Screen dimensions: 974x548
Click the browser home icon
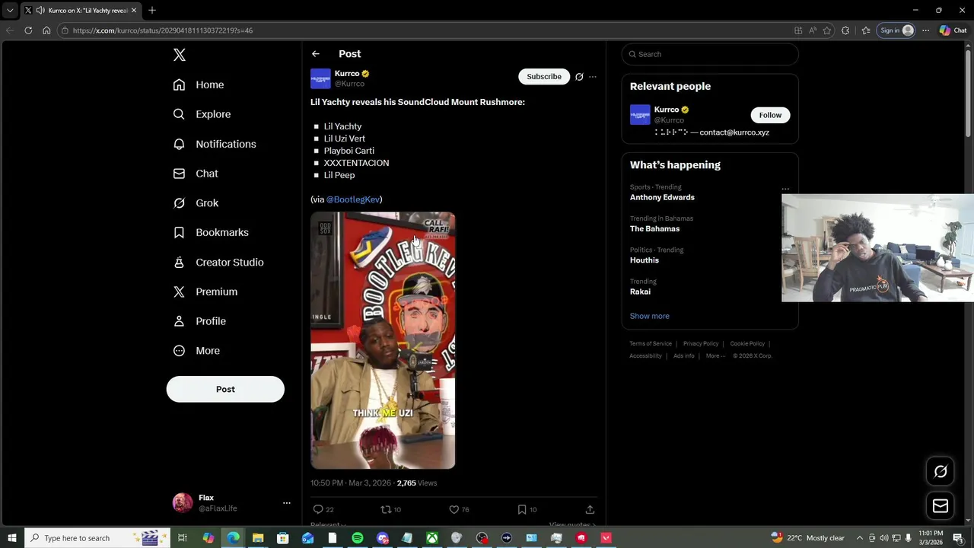[46, 30]
